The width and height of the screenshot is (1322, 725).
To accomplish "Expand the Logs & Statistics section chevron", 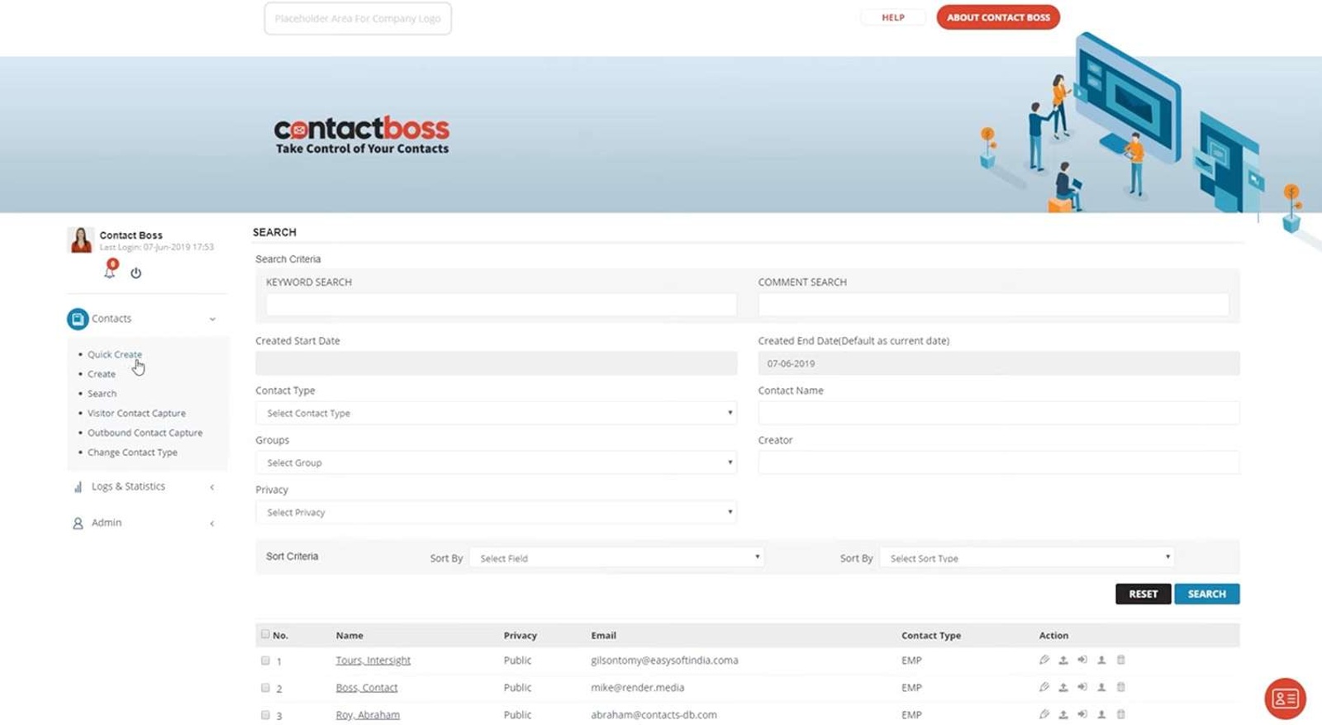I will (212, 487).
